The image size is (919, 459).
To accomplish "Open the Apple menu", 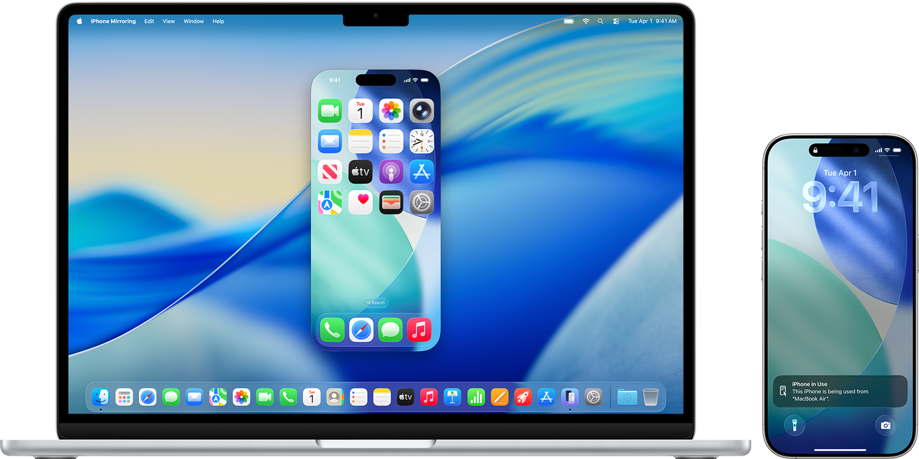I will coord(79,21).
